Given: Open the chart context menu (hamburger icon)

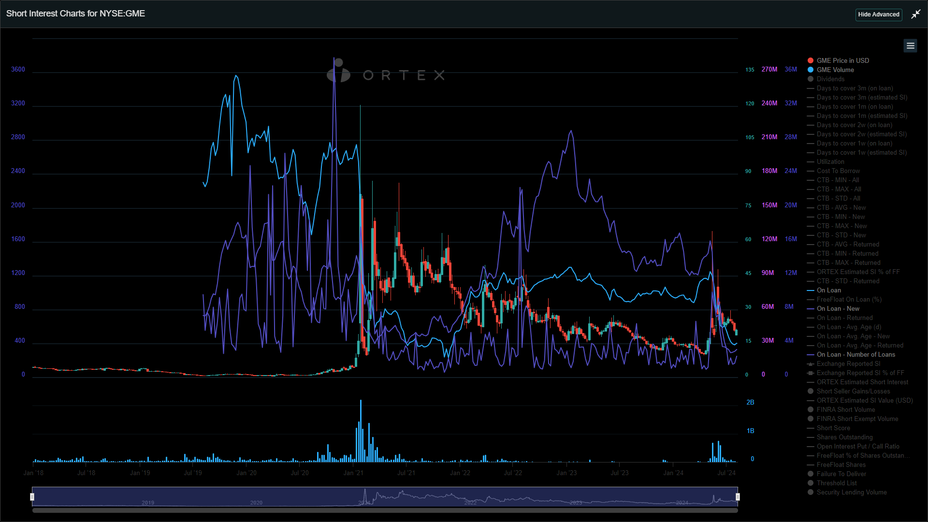Looking at the screenshot, I should pos(910,45).
